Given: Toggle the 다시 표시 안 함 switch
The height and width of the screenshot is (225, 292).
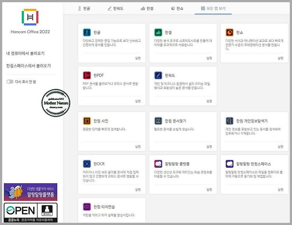Looking at the screenshot, I should pyautogui.click(x=10, y=82).
